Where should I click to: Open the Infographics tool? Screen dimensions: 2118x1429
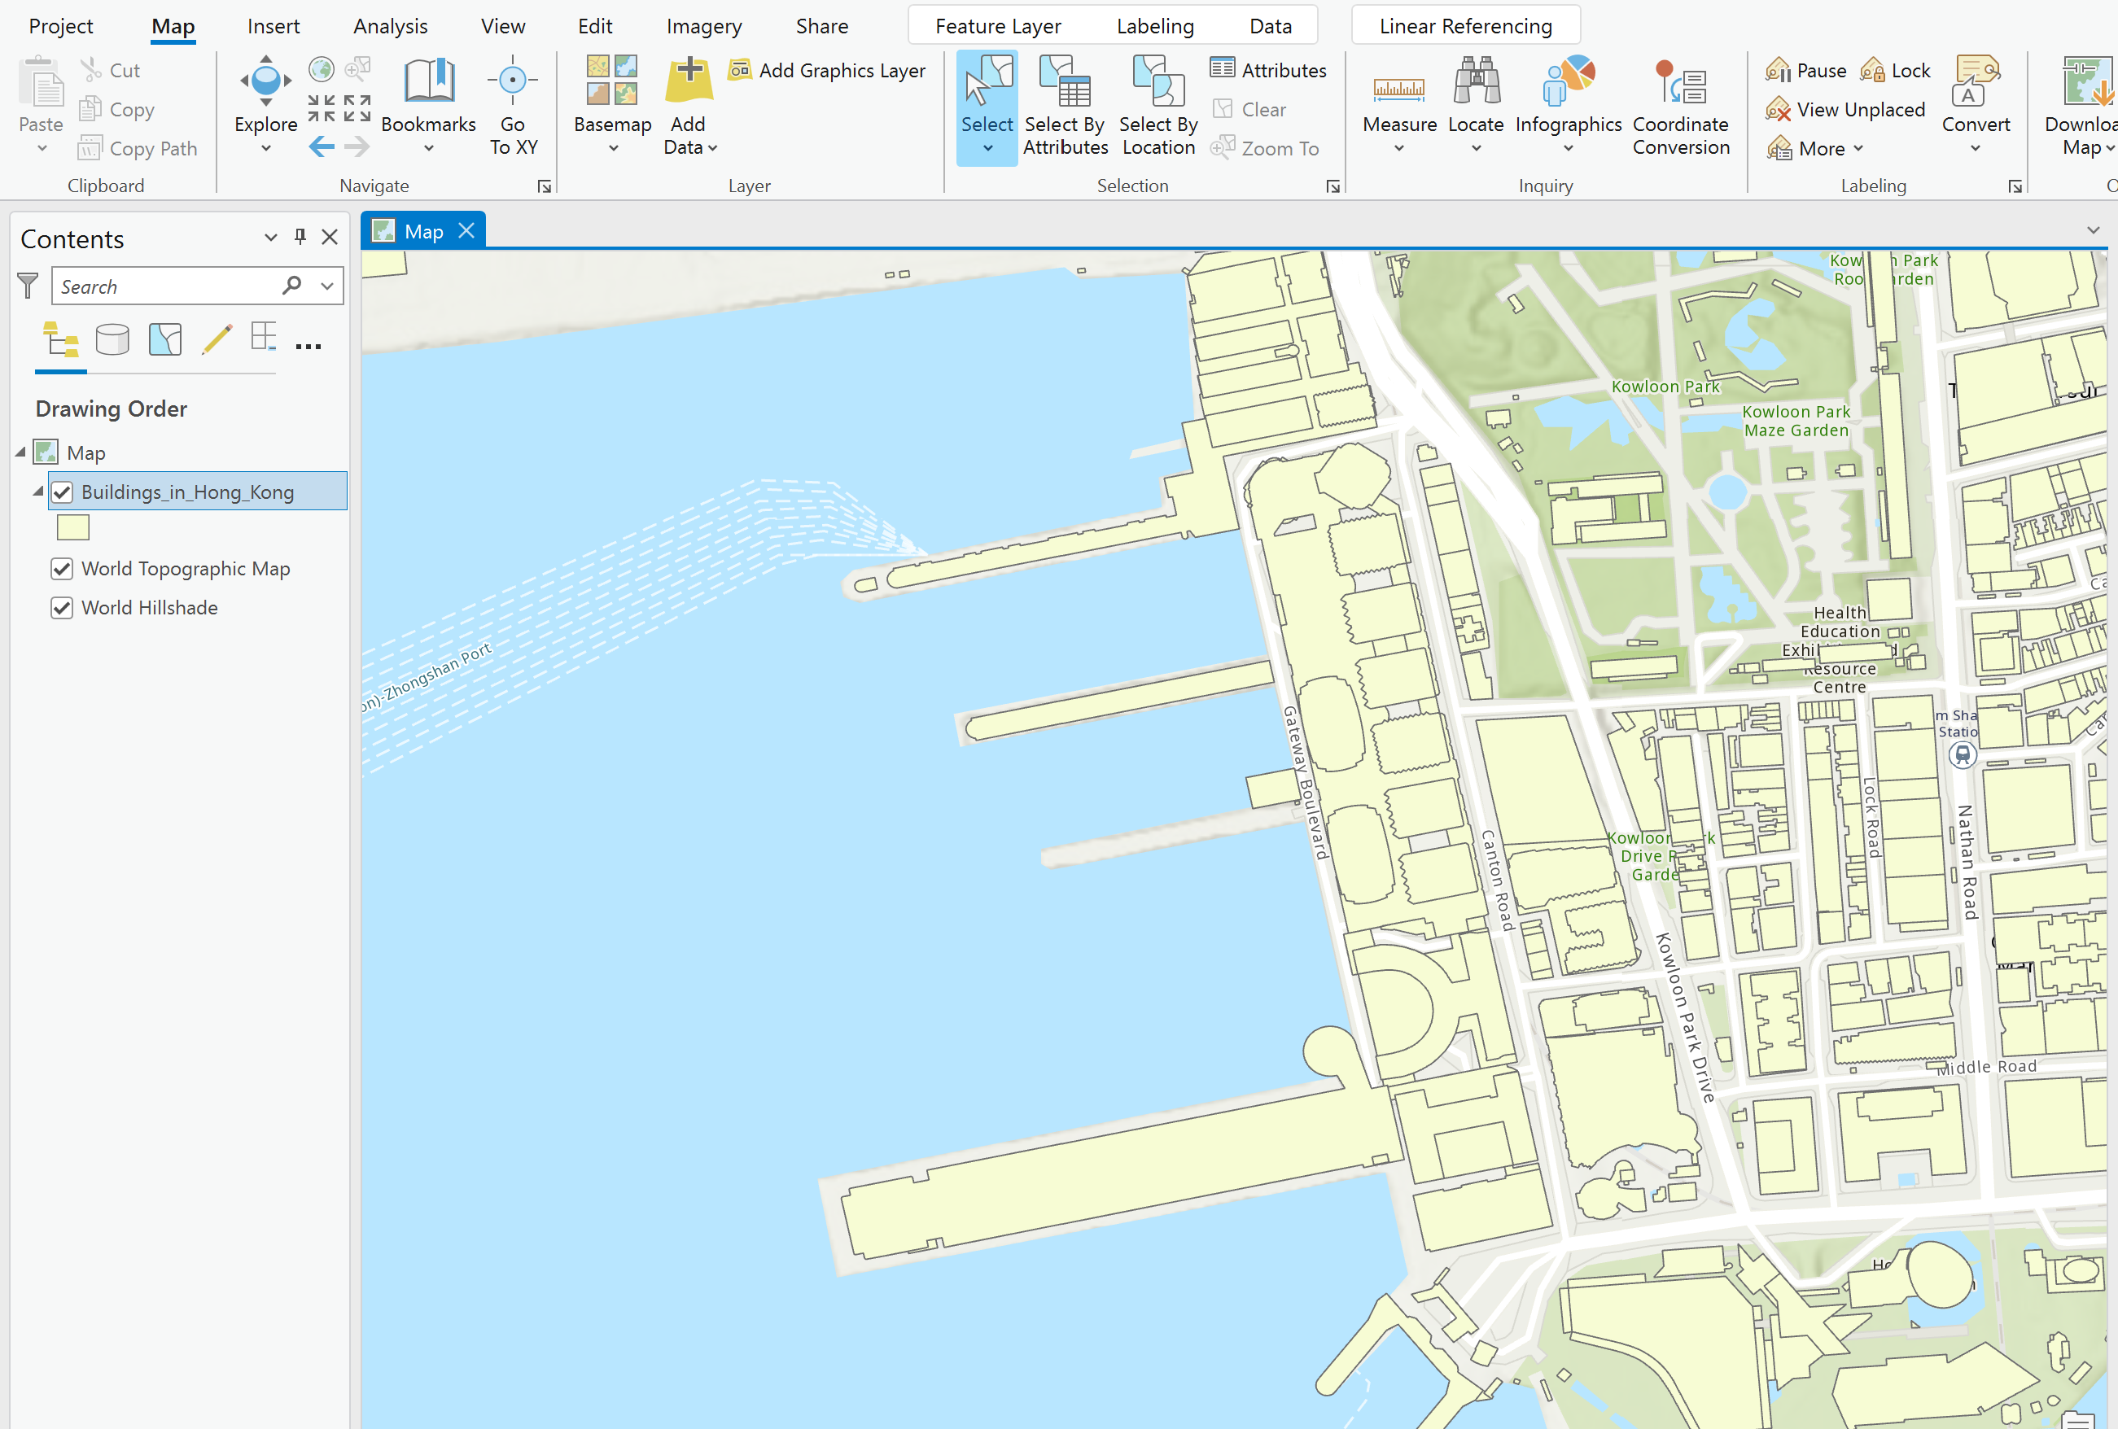1568,100
